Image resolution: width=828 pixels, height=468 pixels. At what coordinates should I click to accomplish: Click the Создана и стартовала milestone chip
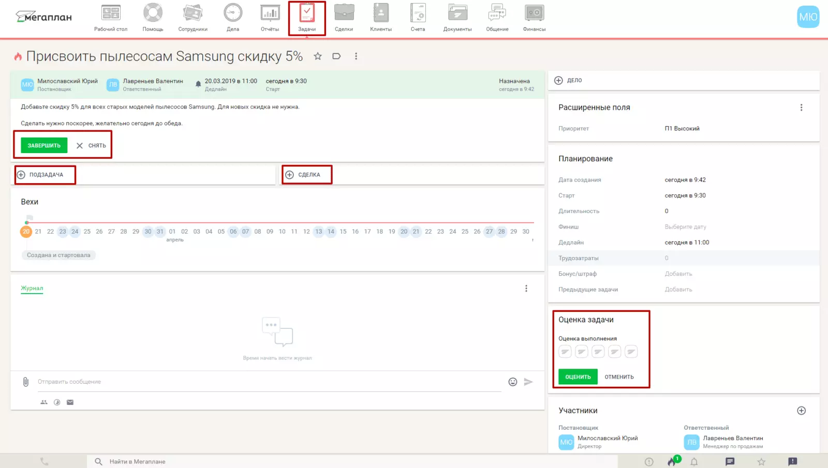click(x=58, y=255)
